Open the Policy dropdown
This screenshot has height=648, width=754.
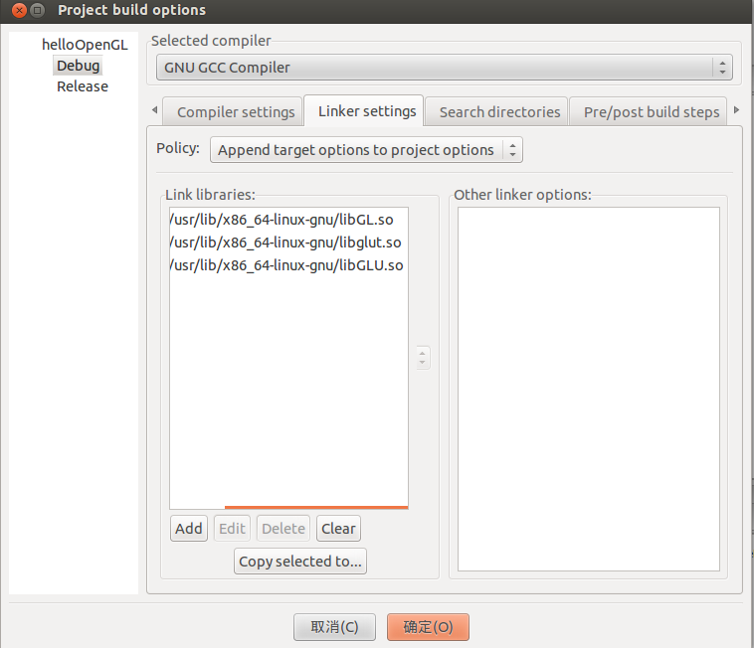(366, 150)
